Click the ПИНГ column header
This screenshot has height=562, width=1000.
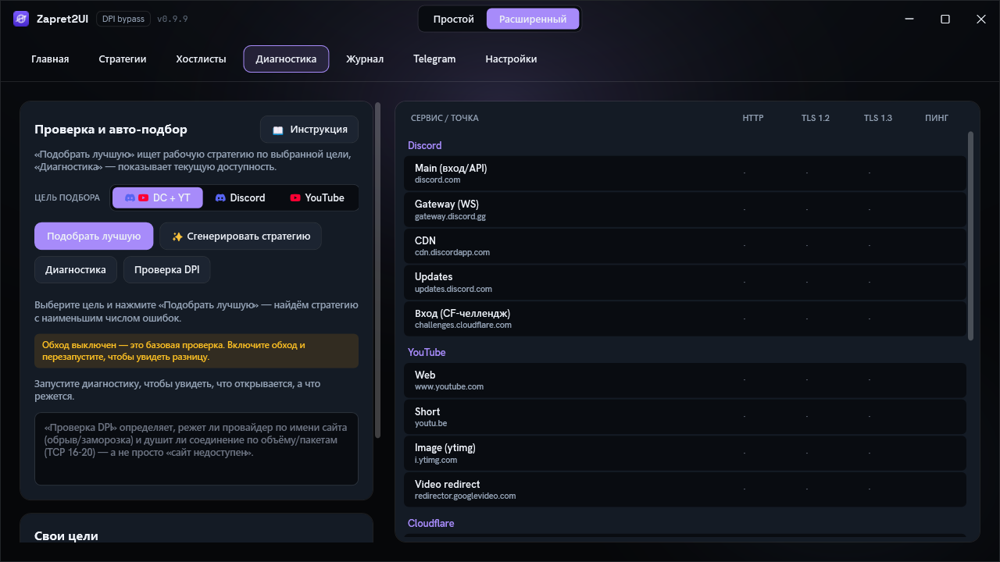coord(937,118)
